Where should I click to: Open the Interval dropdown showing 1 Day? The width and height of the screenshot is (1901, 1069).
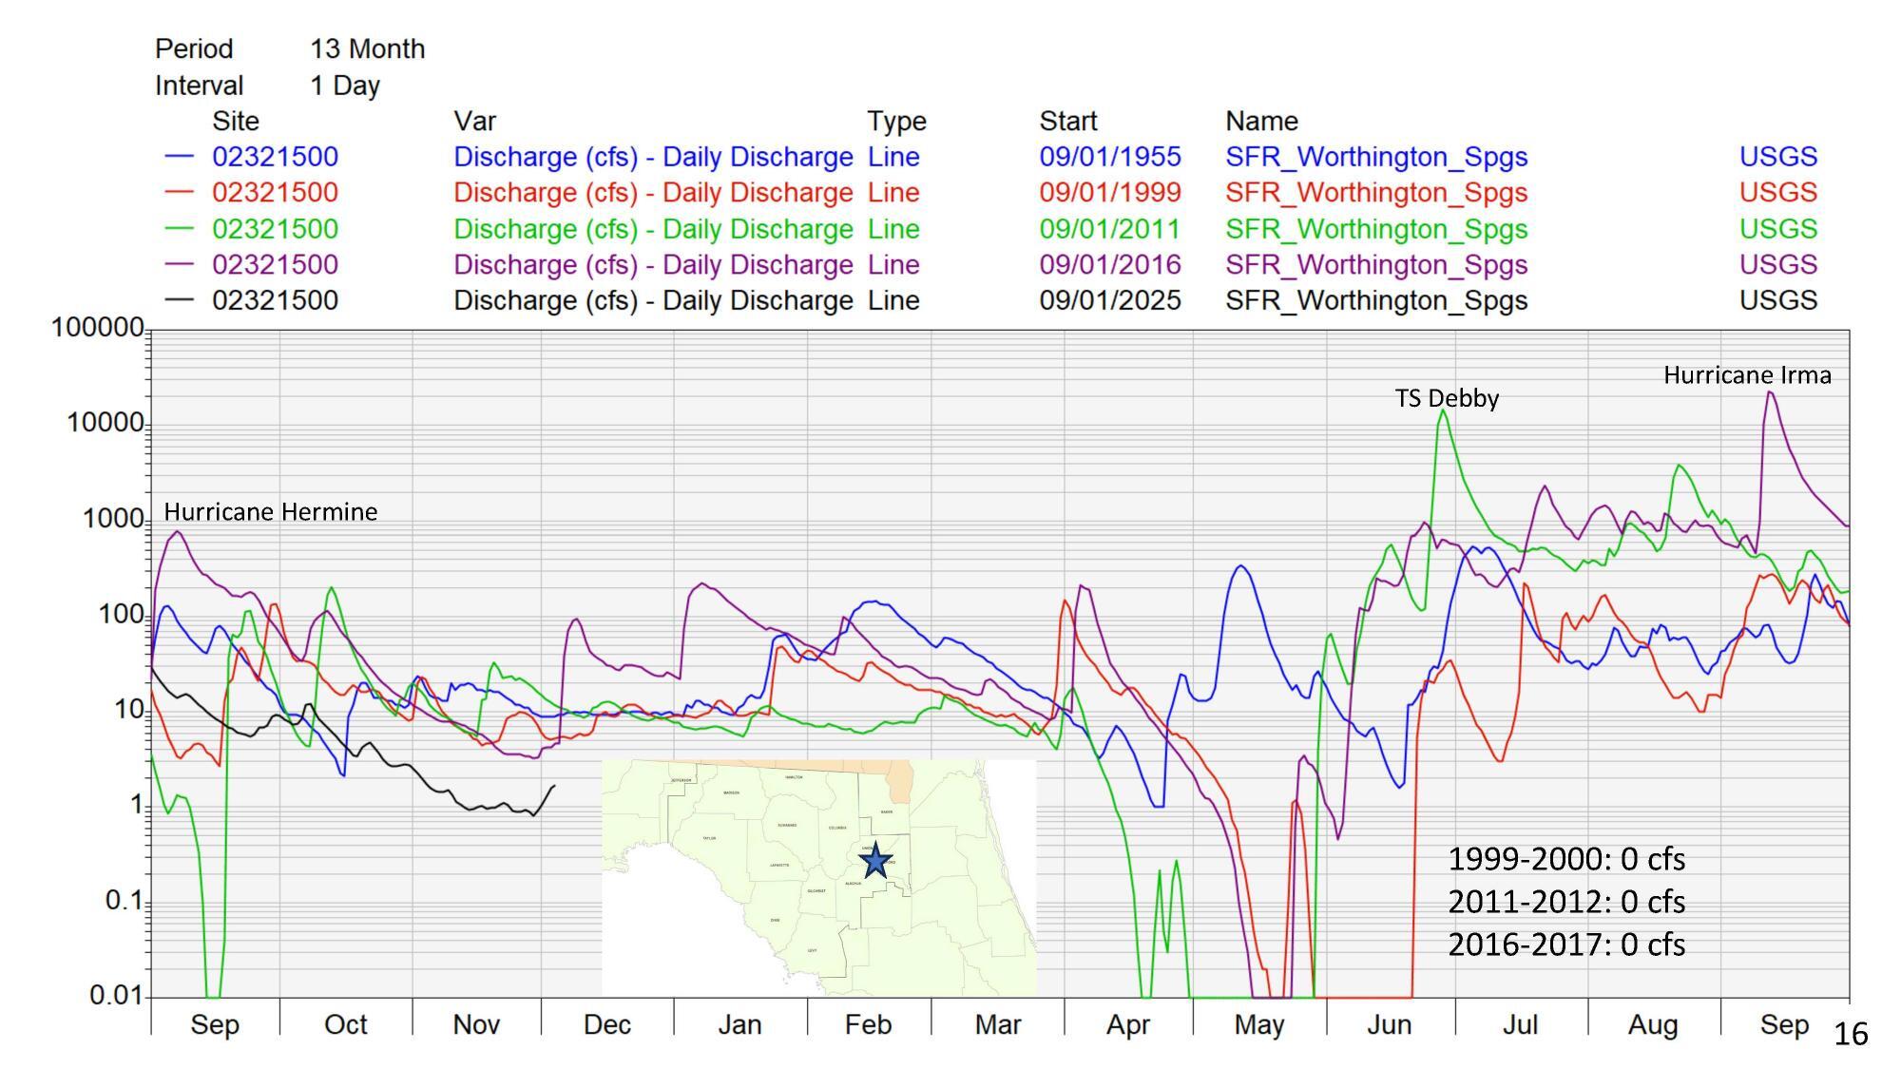point(343,85)
